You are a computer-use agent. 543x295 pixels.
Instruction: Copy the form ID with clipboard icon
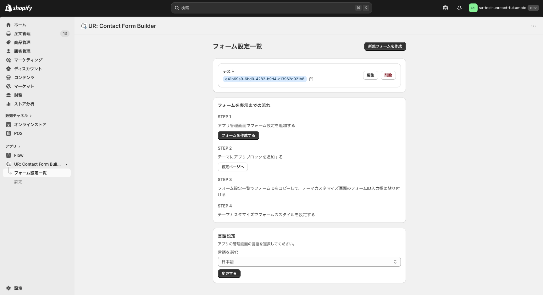(x=311, y=79)
